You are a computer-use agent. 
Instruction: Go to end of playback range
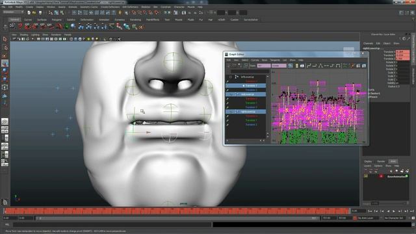(411, 211)
